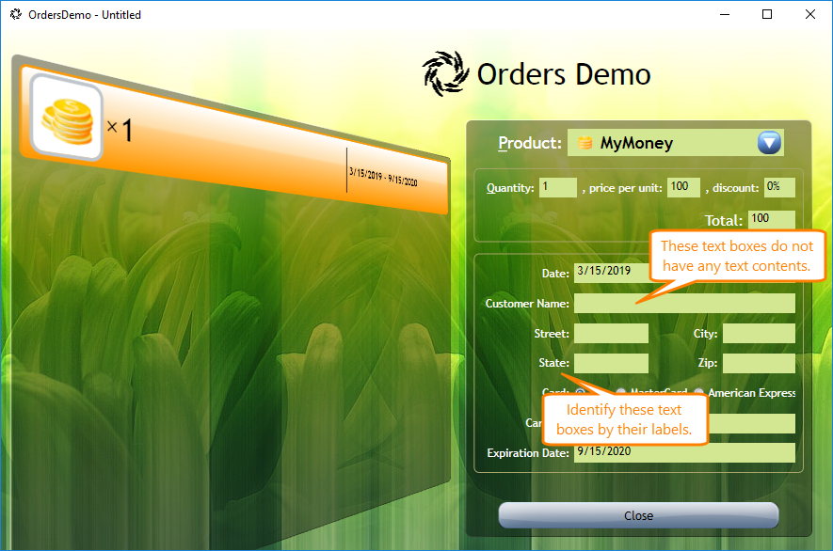Click the swirling Orders Demo logo icon

pyautogui.click(x=443, y=72)
